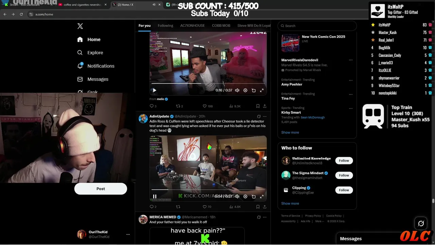
Task: Switch to the For you tab
Action: click(144, 26)
